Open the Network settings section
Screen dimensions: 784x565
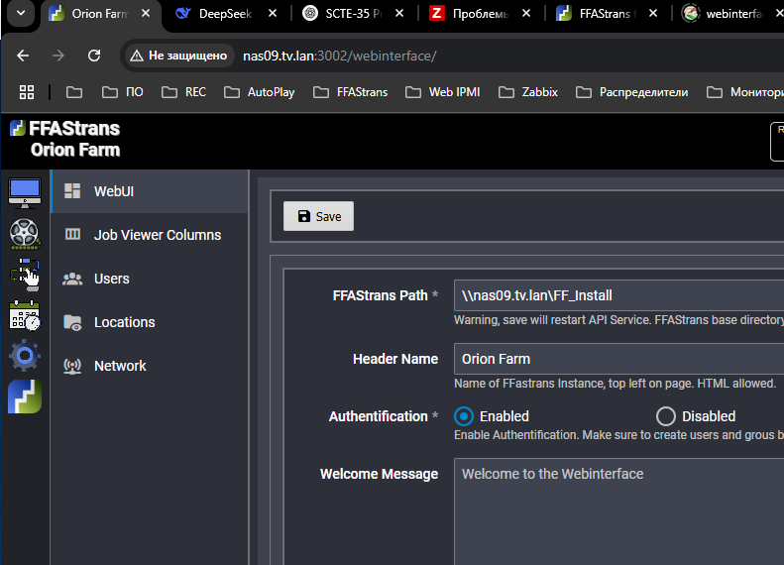click(150, 366)
